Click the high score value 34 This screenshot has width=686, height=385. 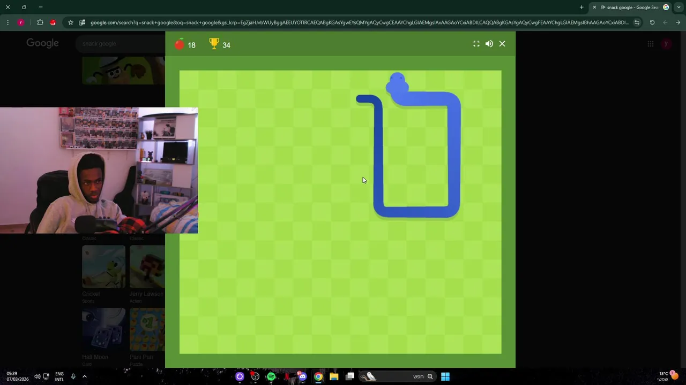click(x=226, y=45)
